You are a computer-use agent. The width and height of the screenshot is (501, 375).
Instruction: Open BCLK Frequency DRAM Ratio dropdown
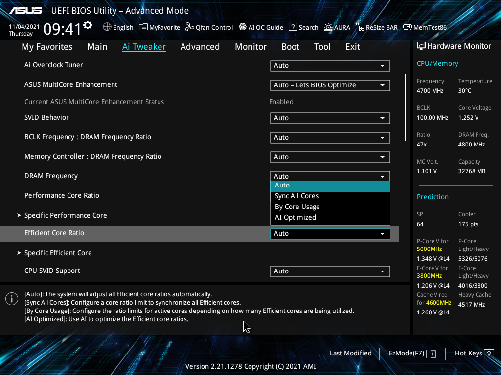coord(330,137)
